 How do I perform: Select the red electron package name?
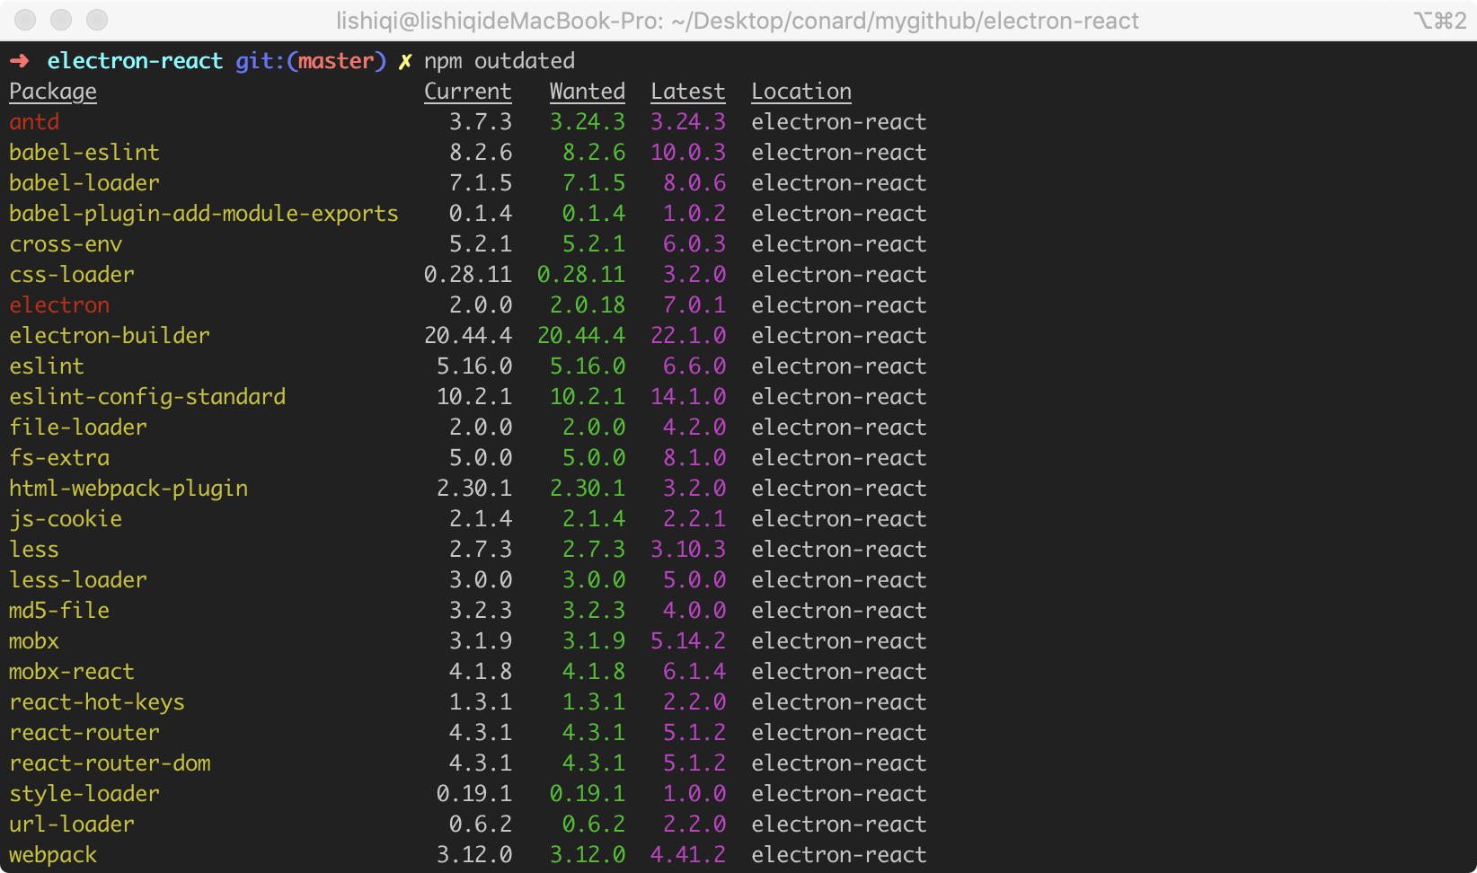[59, 305]
